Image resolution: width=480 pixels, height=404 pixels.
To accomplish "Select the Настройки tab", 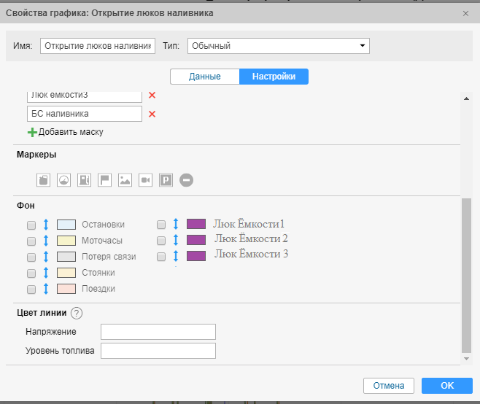I will 274,77.
